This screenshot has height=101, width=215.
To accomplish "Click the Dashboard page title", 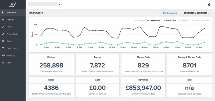I will [36, 13].
